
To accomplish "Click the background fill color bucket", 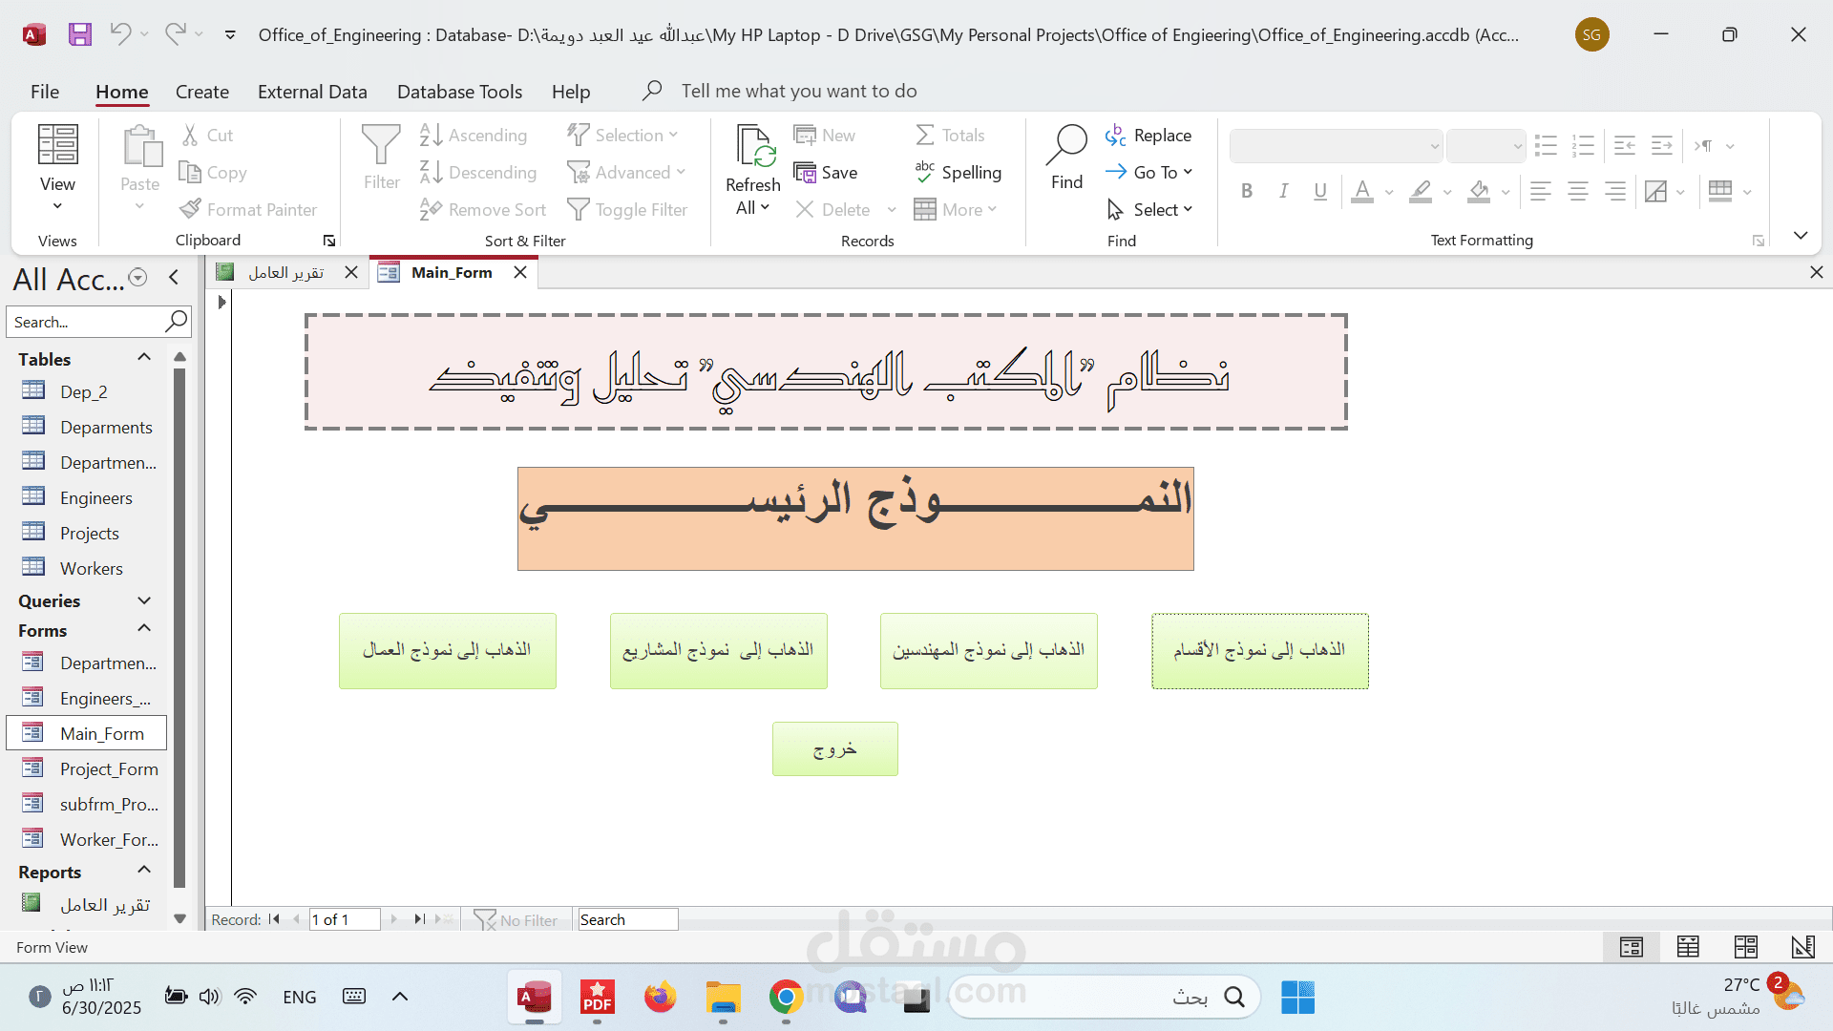I will [1479, 192].
